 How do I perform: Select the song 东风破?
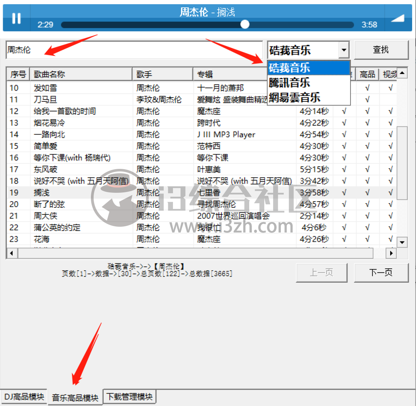pyautogui.click(x=45, y=169)
